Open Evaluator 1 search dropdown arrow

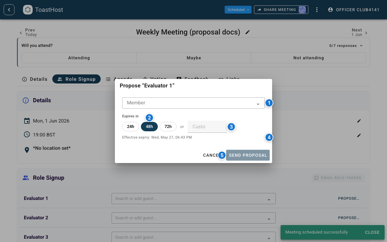click(269, 200)
